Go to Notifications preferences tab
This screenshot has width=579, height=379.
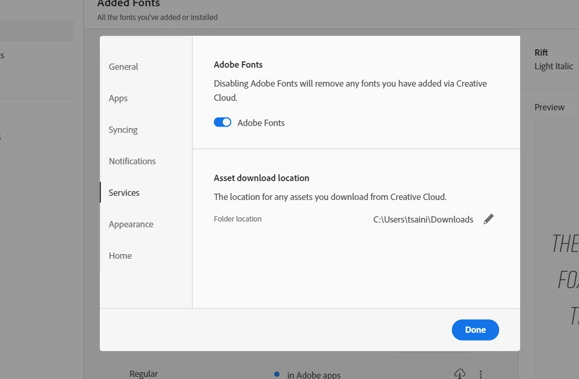click(132, 161)
